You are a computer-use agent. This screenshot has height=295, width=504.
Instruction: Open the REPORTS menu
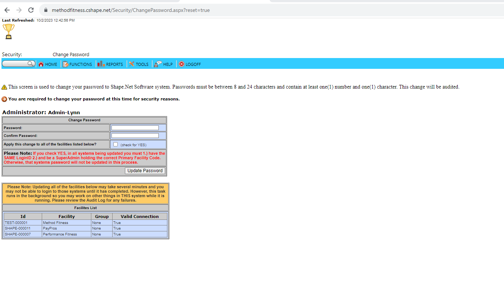tap(114, 64)
